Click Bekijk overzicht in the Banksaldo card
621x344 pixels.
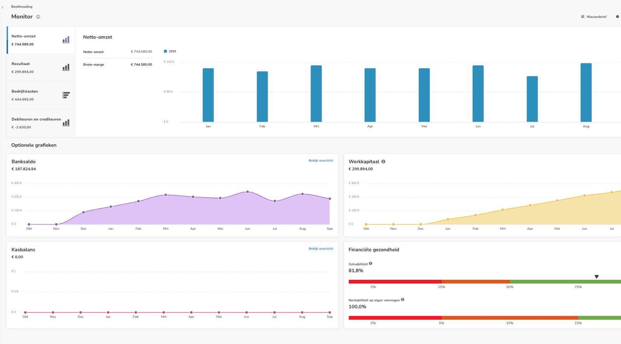tap(321, 161)
